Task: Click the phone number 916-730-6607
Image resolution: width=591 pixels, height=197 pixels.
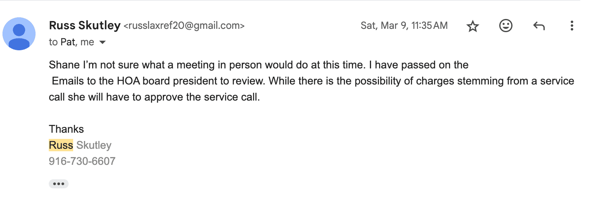Action: click(82, 161)
